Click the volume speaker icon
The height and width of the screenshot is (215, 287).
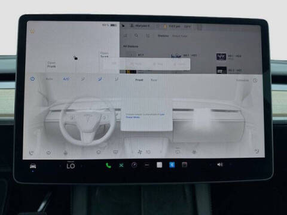[x=220, y=164]
